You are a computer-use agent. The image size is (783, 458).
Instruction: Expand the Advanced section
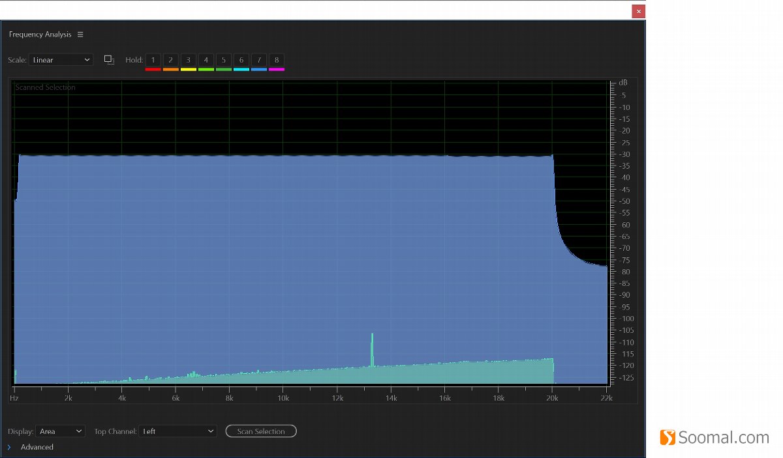click(29, 447)
